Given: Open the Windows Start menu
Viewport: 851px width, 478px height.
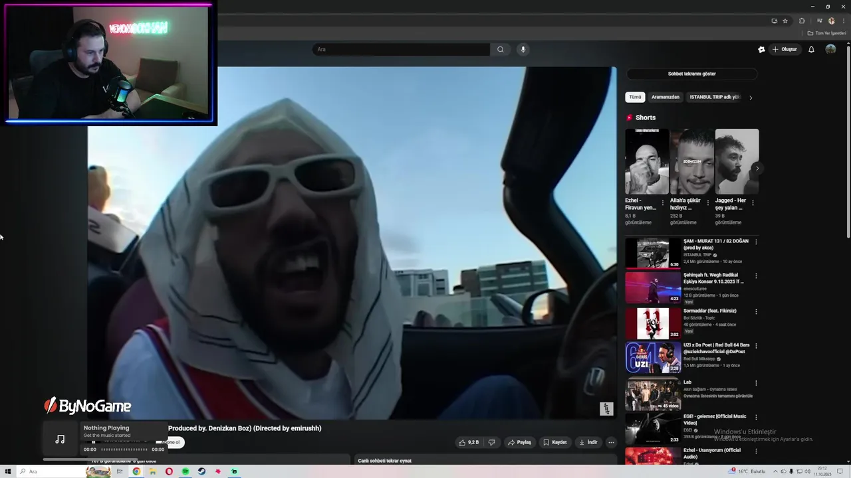Looking at the screenshot, I should [8, 471].
